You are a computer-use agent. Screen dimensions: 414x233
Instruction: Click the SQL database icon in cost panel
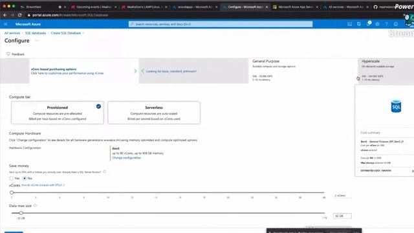[x=396, y=106]
